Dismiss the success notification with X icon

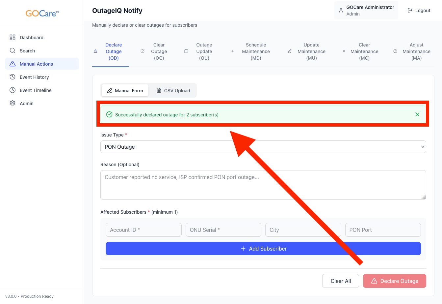pos(417,114)
